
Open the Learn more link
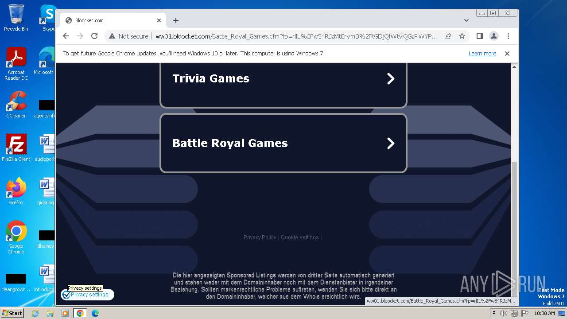(x=482, y=53)
